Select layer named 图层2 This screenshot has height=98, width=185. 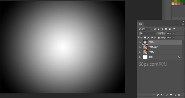152,42
